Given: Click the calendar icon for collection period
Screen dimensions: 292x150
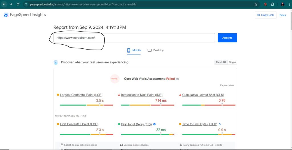Looking at the screenshot, I should point(62,145).
